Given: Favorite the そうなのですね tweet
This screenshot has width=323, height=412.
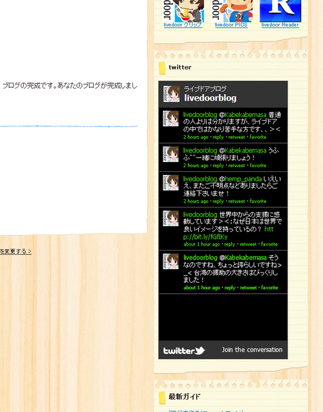Looking at the screenshot, I should [269, 288].
